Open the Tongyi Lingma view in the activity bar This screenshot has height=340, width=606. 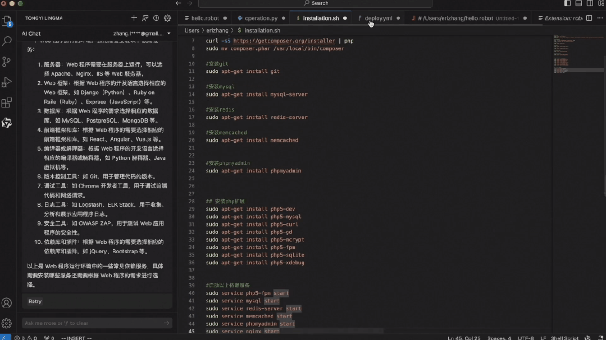(7, 123)
